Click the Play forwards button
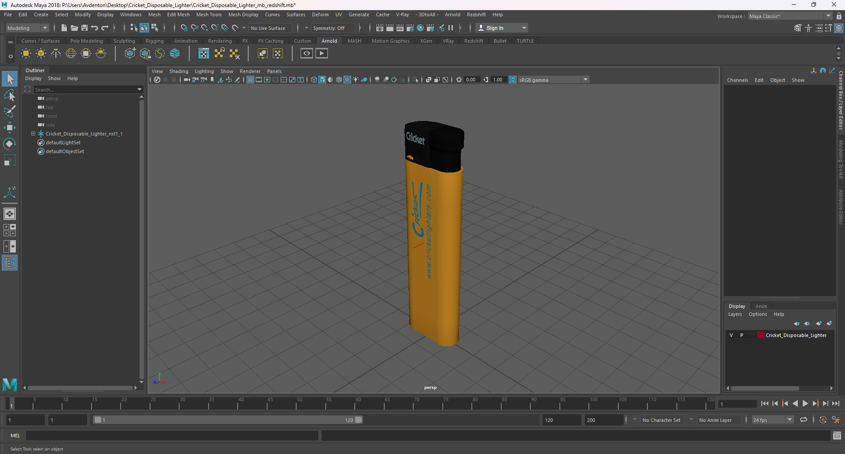Viewport: 845px width, 454px height. tap(805, 403)
